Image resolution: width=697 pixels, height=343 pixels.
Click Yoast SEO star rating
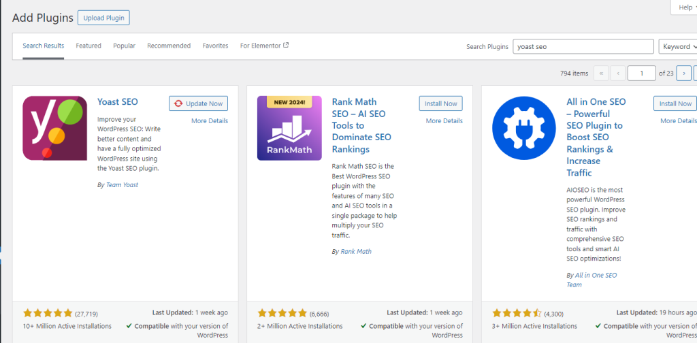(47, 313)
